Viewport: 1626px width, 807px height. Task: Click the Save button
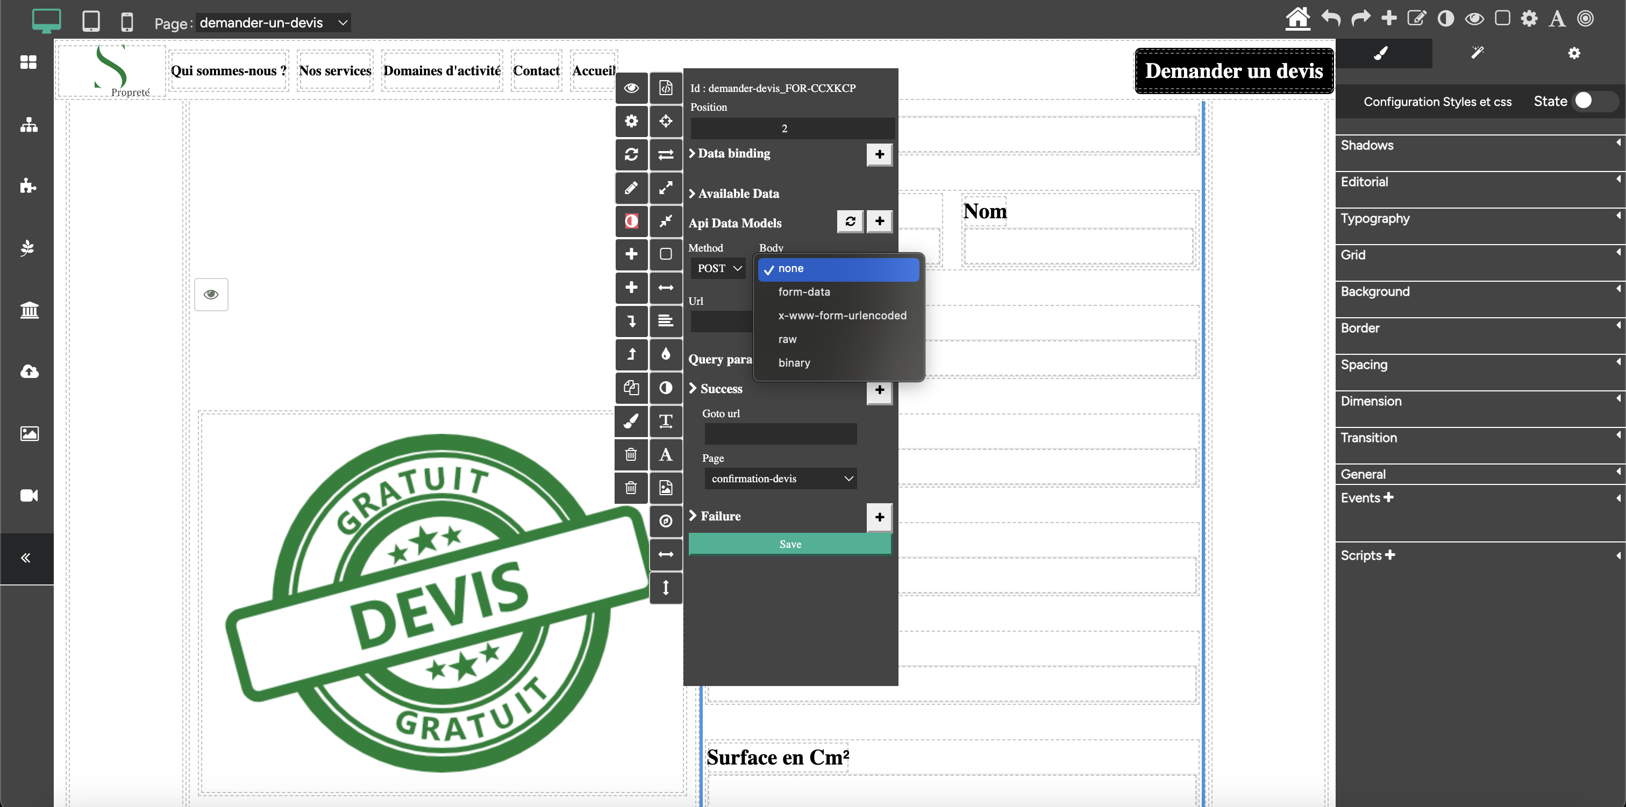(x=790, y=544)
